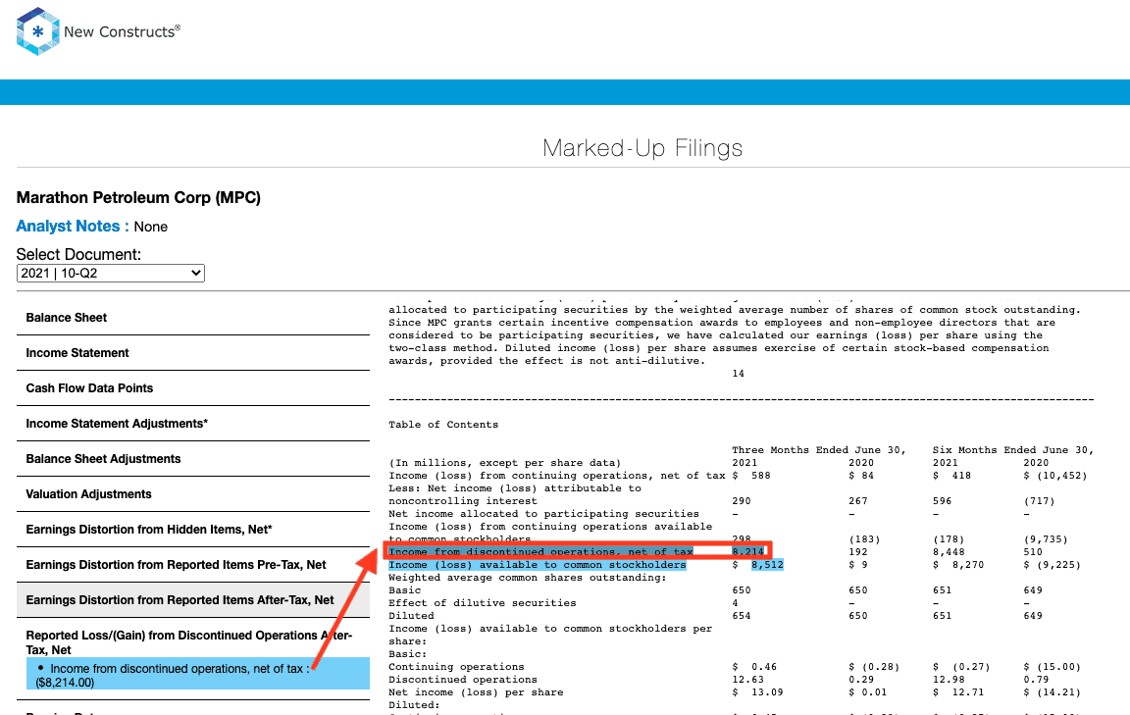Click the $ (14.21) per-share value
Screen dimensions: 1130x715
pyautogui.click(x=1053, y=692)
